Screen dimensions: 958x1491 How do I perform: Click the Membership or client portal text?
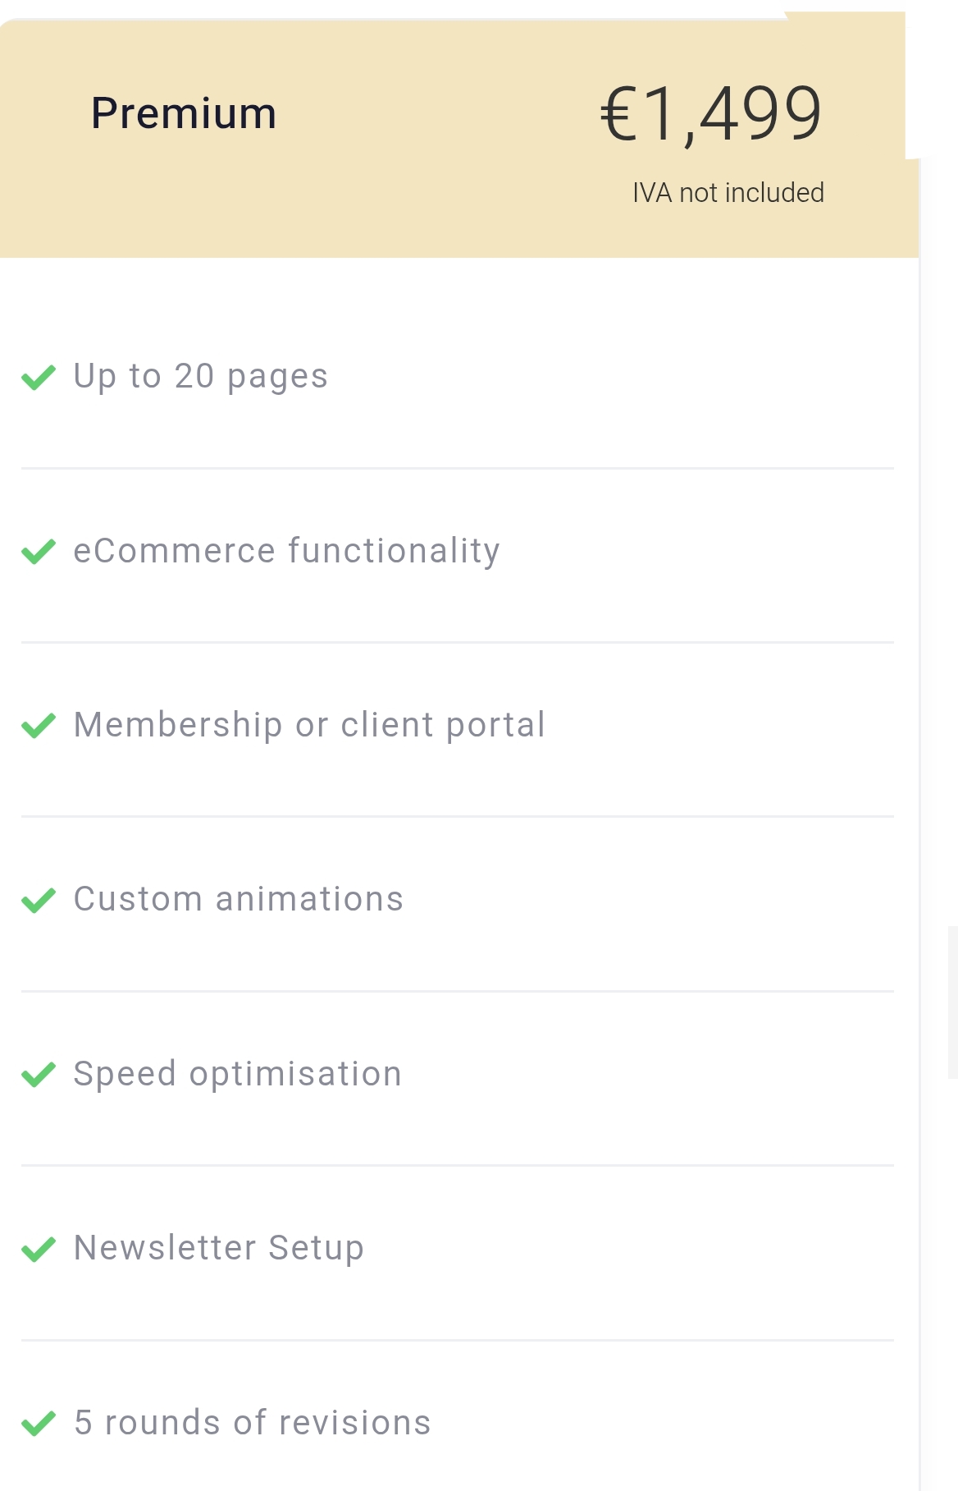(x=310, y=726)
